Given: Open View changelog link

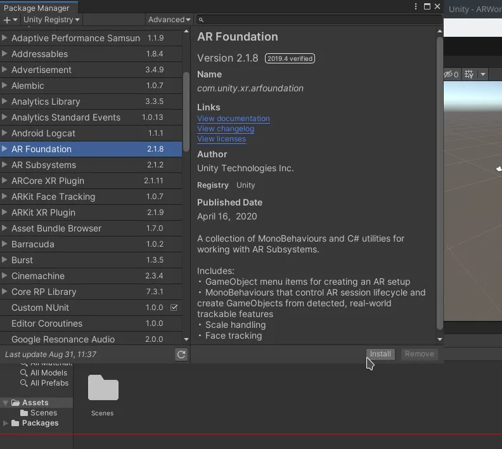Looking at the screenshot, I should 226,129.
